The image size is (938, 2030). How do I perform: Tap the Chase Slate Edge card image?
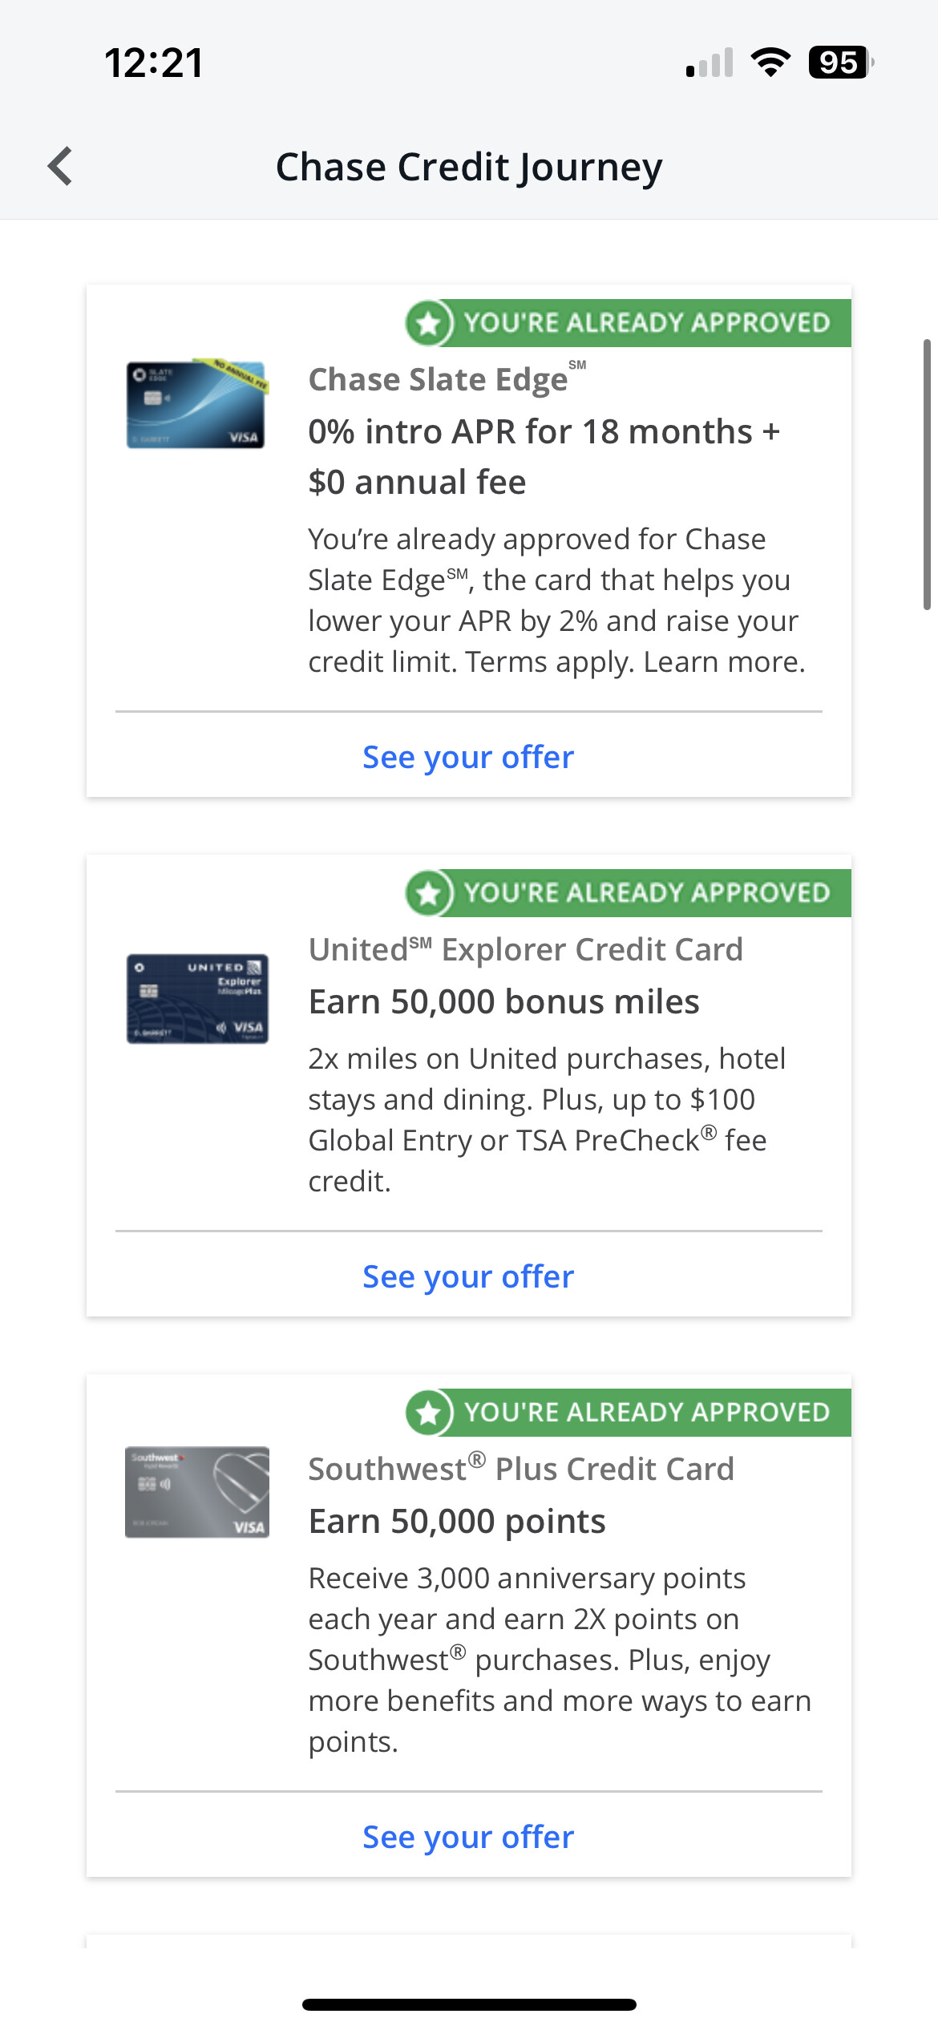click(x=196, y=404)
